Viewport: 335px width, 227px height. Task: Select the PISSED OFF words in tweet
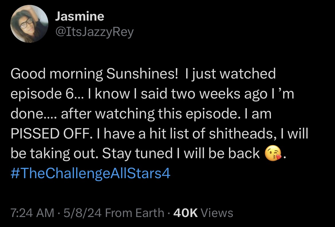50,134
